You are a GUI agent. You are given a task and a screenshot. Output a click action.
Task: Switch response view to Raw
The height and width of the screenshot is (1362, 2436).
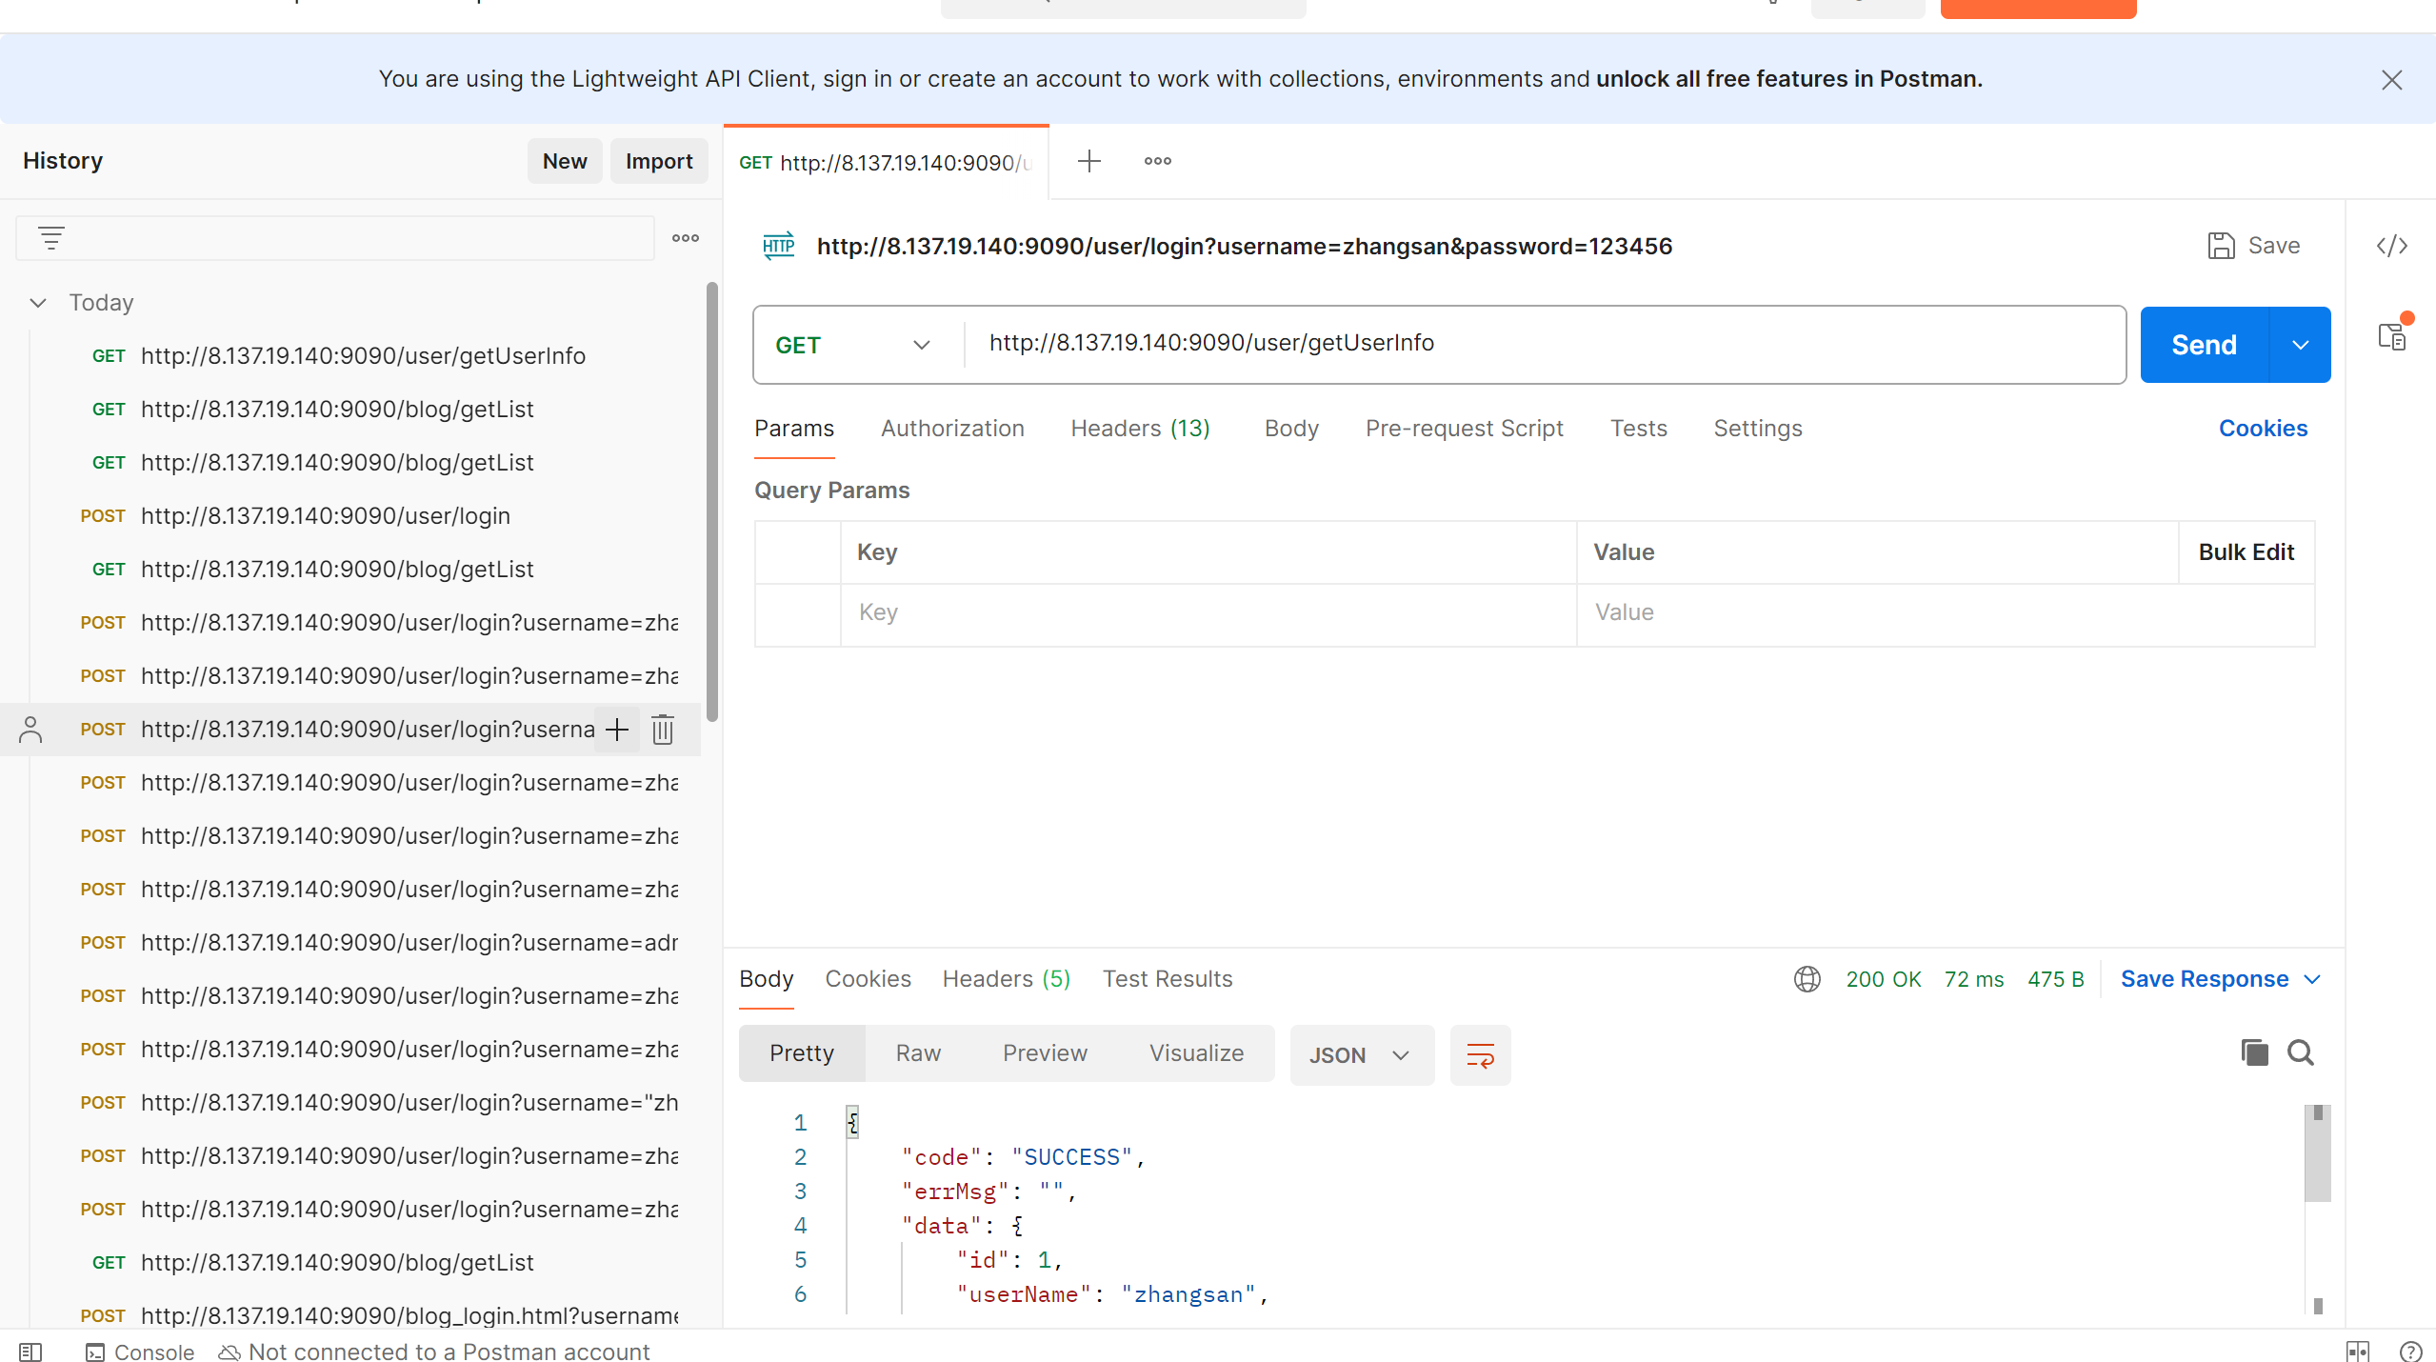[x=918, y=1052]
